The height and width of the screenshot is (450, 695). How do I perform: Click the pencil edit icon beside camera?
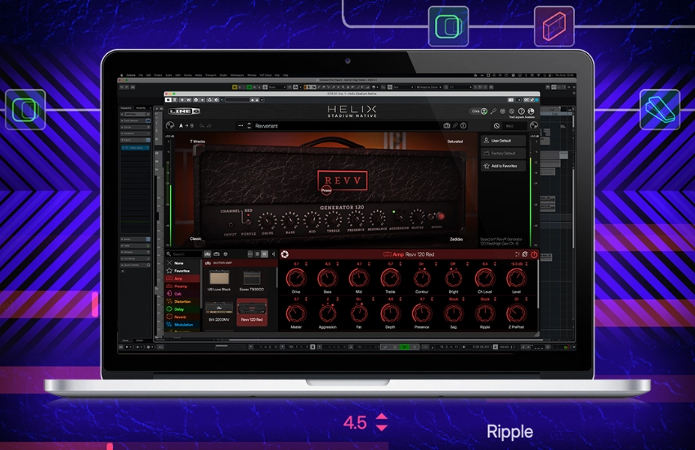(x=455, y=125)
